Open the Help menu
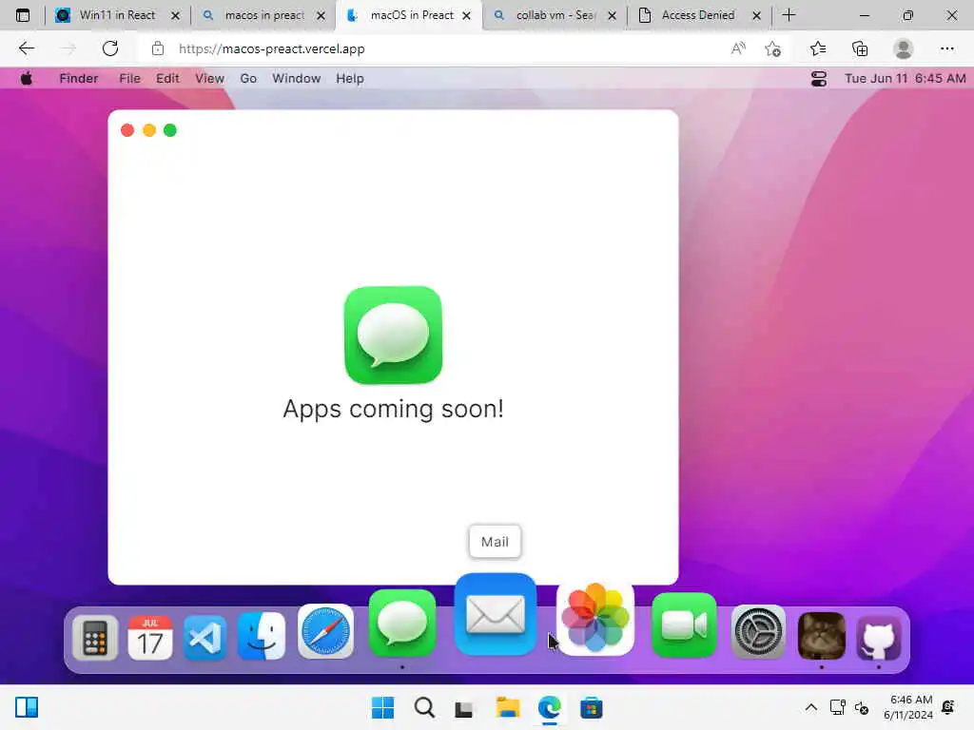974x730 pixels. pos(350,78)
